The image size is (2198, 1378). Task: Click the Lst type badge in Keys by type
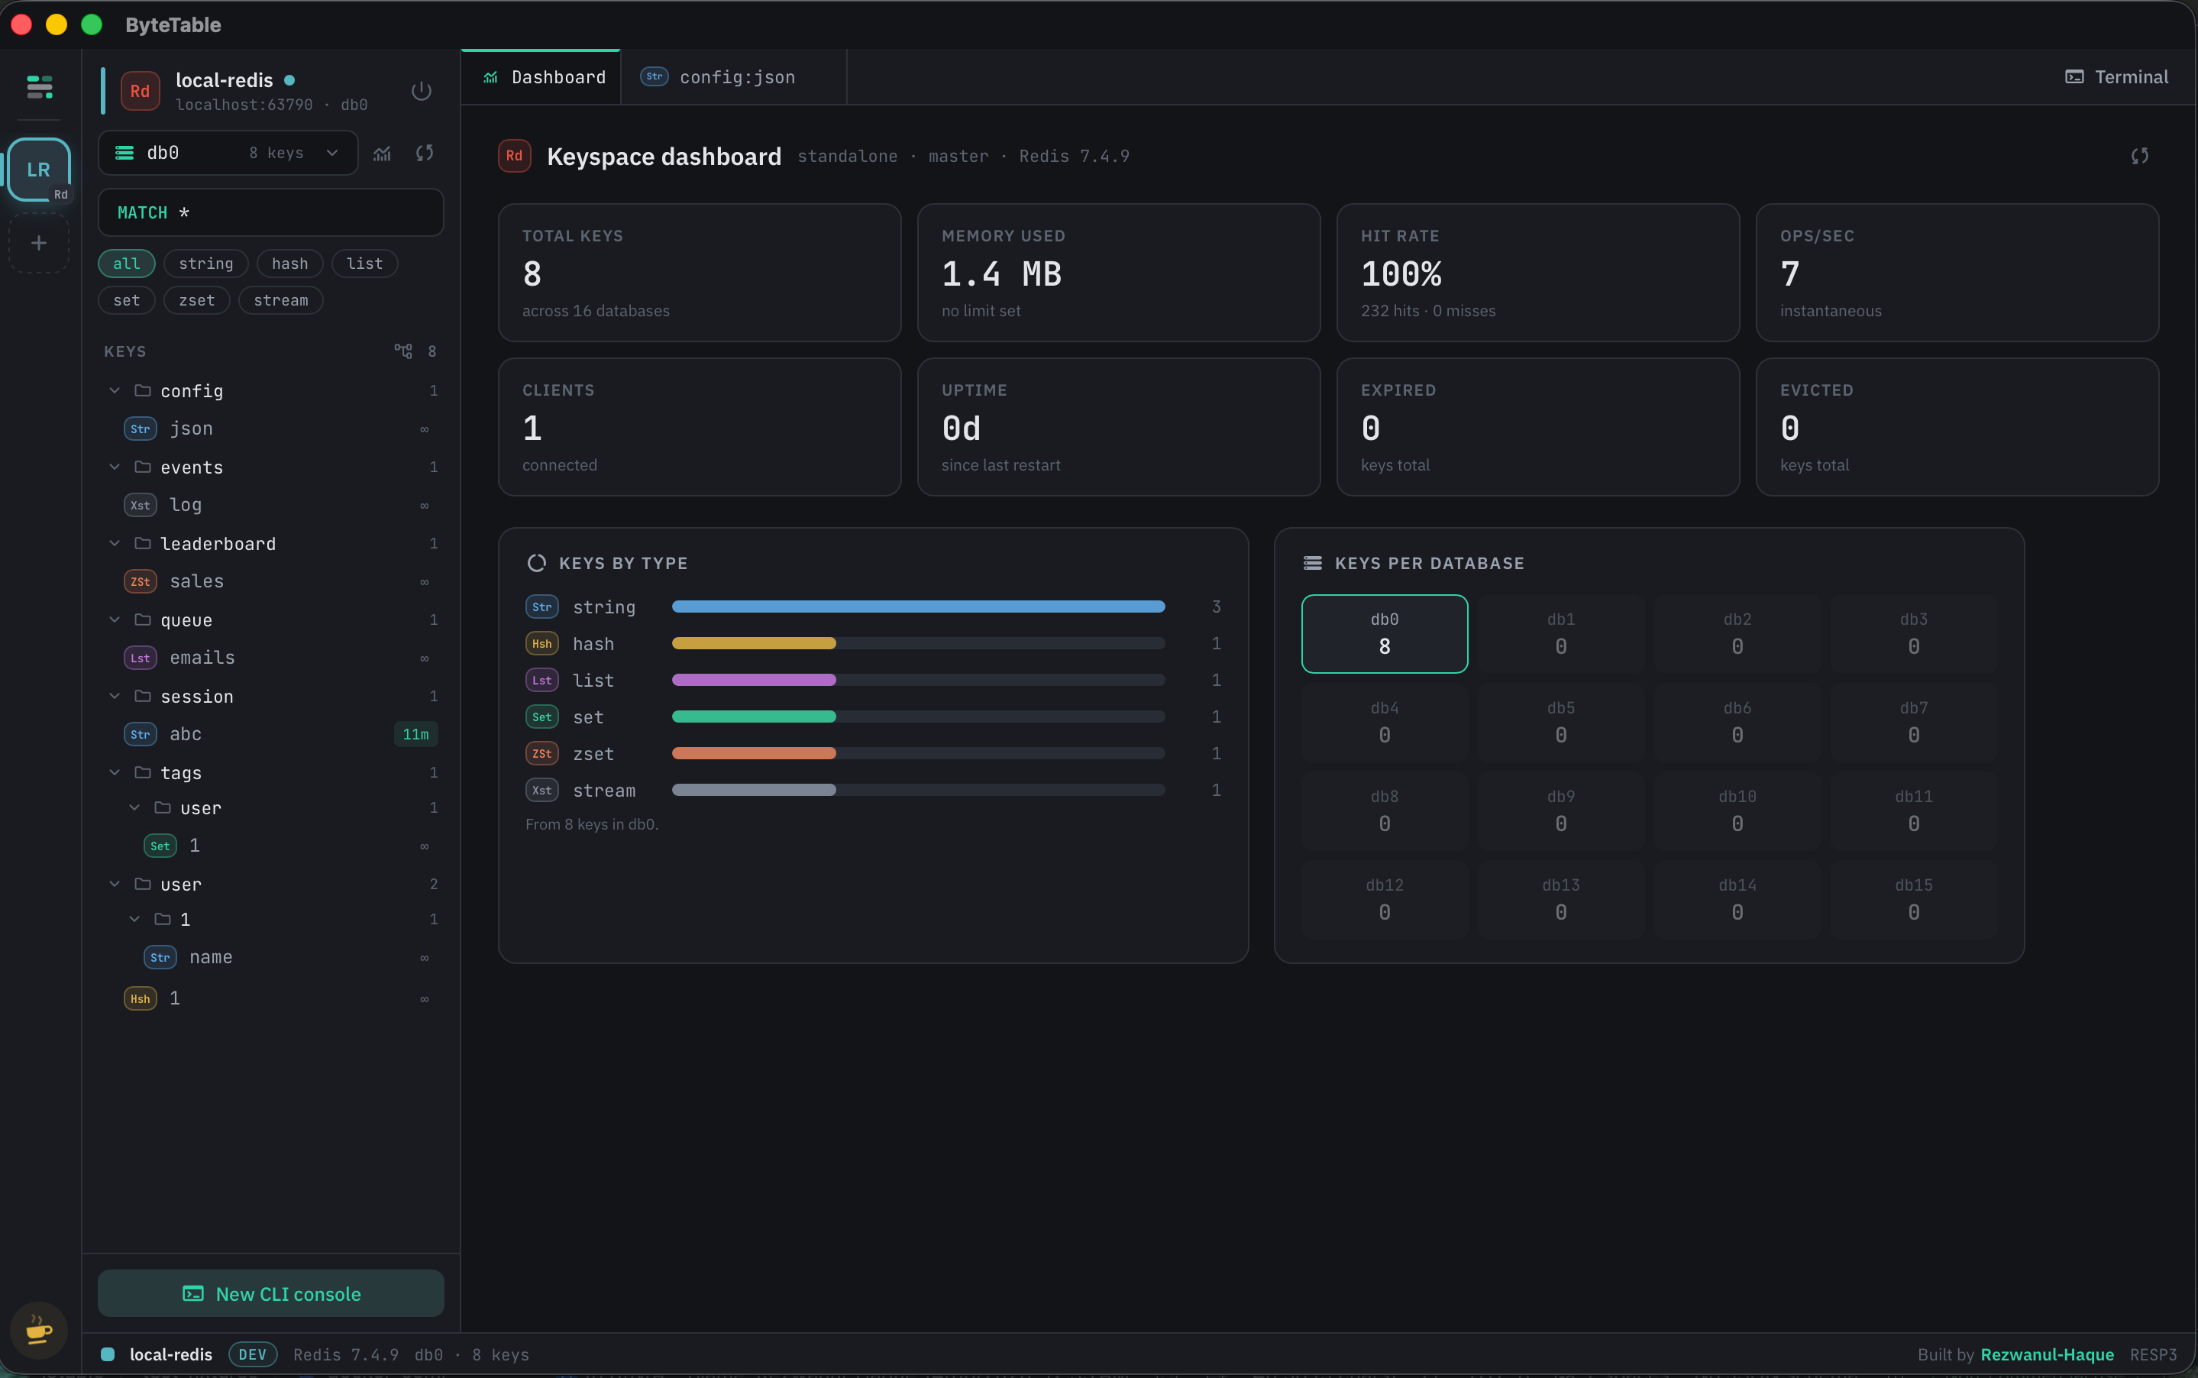(542, 680)
